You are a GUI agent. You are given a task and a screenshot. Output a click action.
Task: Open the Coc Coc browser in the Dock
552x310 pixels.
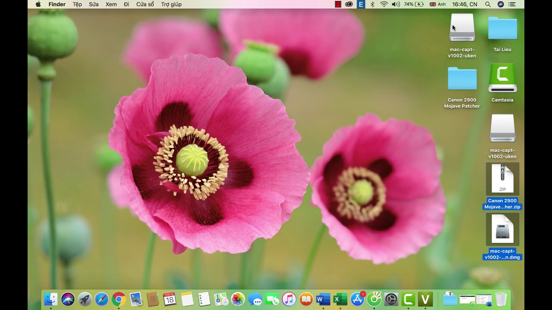point(374,299)
